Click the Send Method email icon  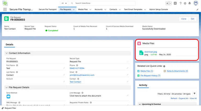pyautogui.click(x=8, y=96)
